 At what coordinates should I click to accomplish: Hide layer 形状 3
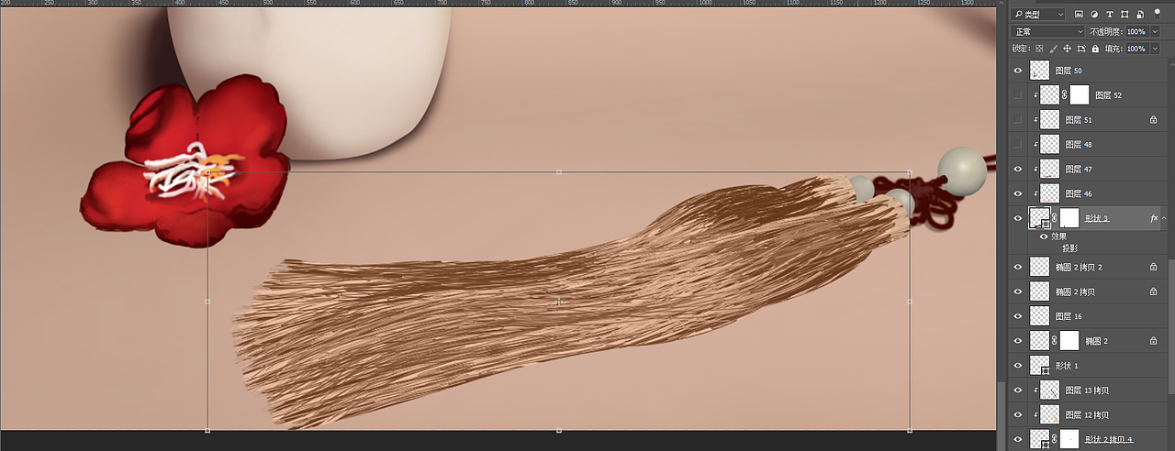(x=1017, y=218)
